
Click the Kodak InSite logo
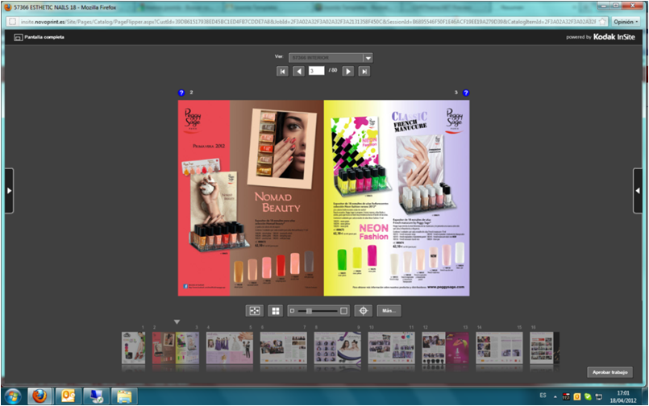tap(614, 37)
